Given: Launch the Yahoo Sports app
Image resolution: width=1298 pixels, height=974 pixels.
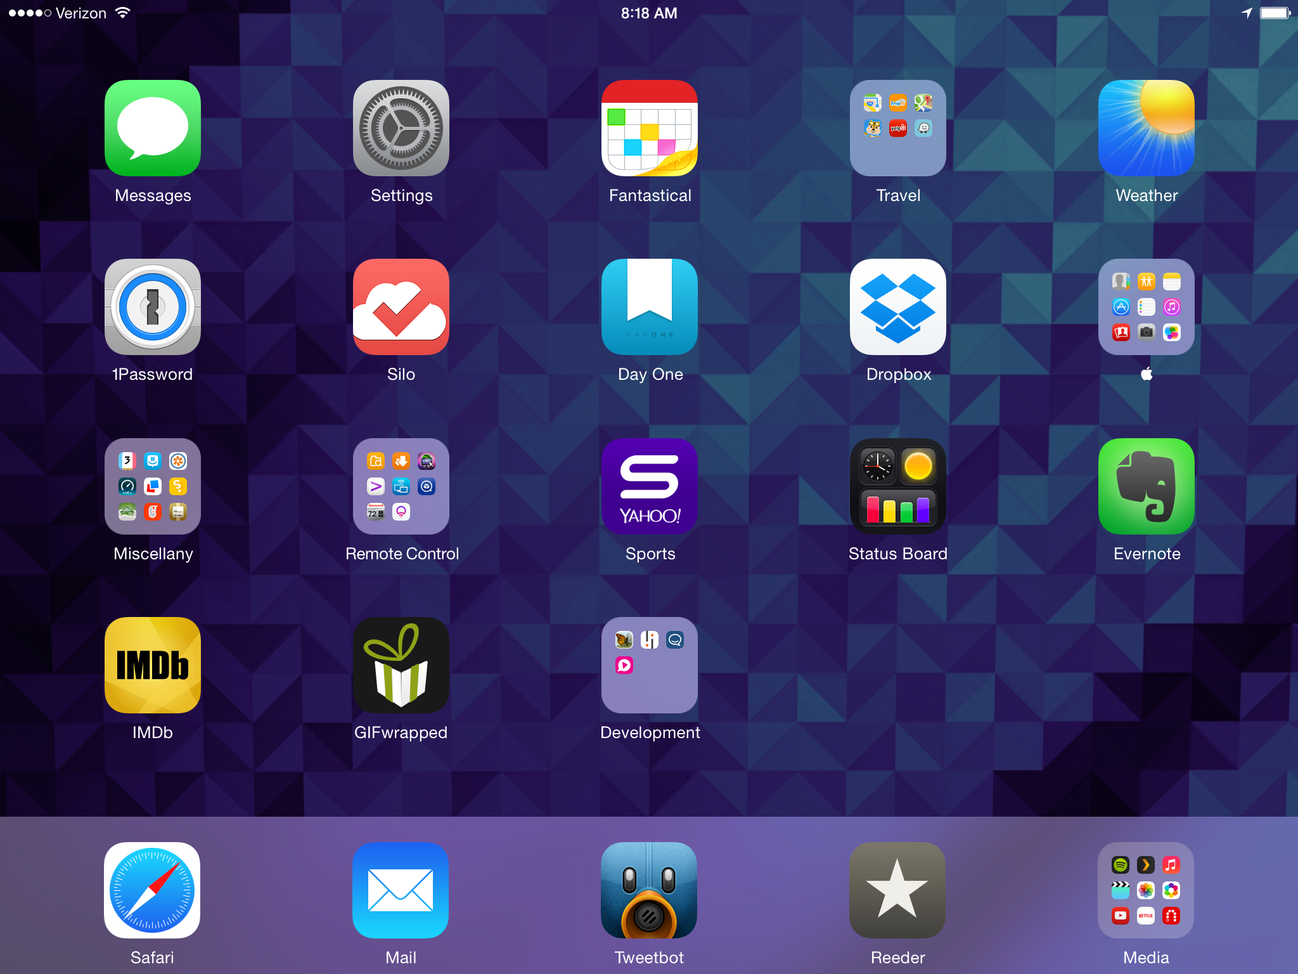Looking at the screenshot, I should point(650,486).
